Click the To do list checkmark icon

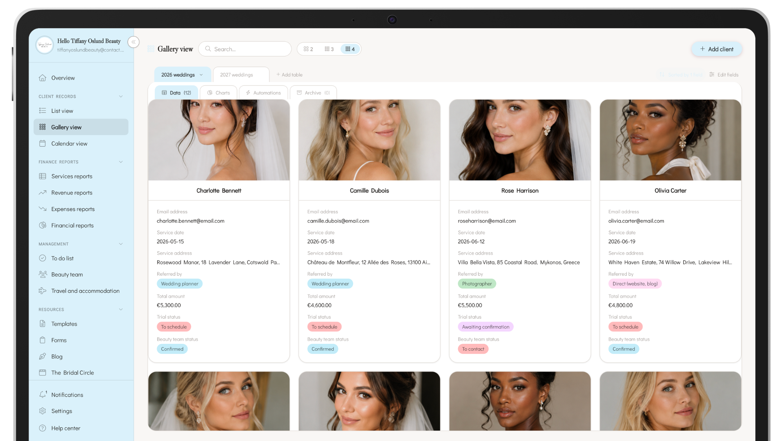(42, 258)
